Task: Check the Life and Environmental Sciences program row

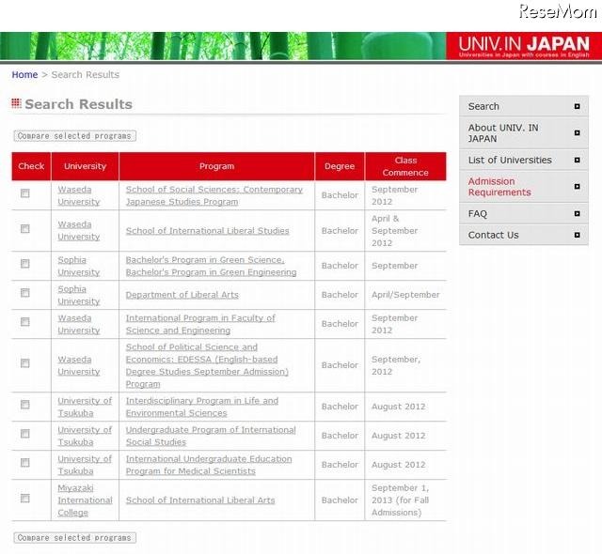Action: click(25, 405)
